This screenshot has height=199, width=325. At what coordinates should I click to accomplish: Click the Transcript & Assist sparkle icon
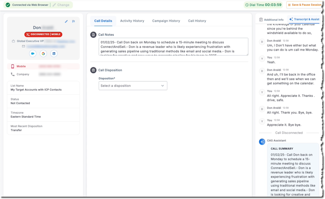point(291,19)
